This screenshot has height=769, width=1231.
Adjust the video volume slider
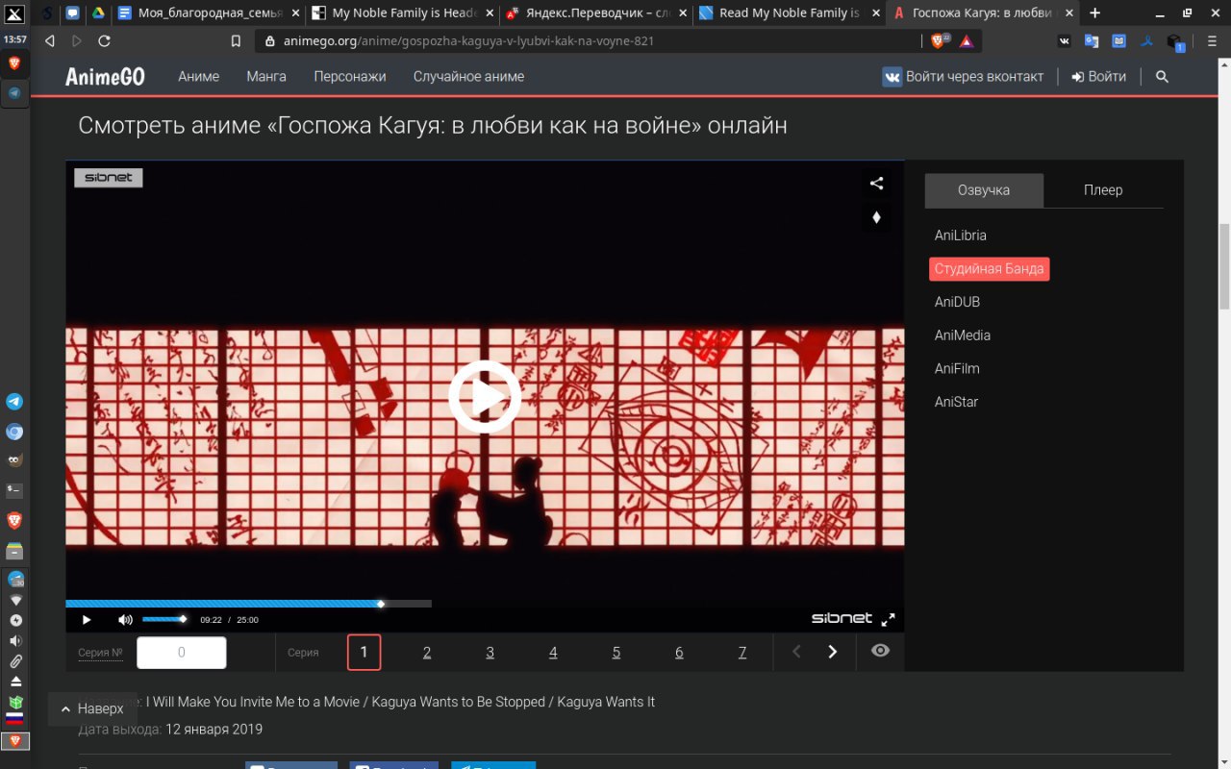[163, 619]
